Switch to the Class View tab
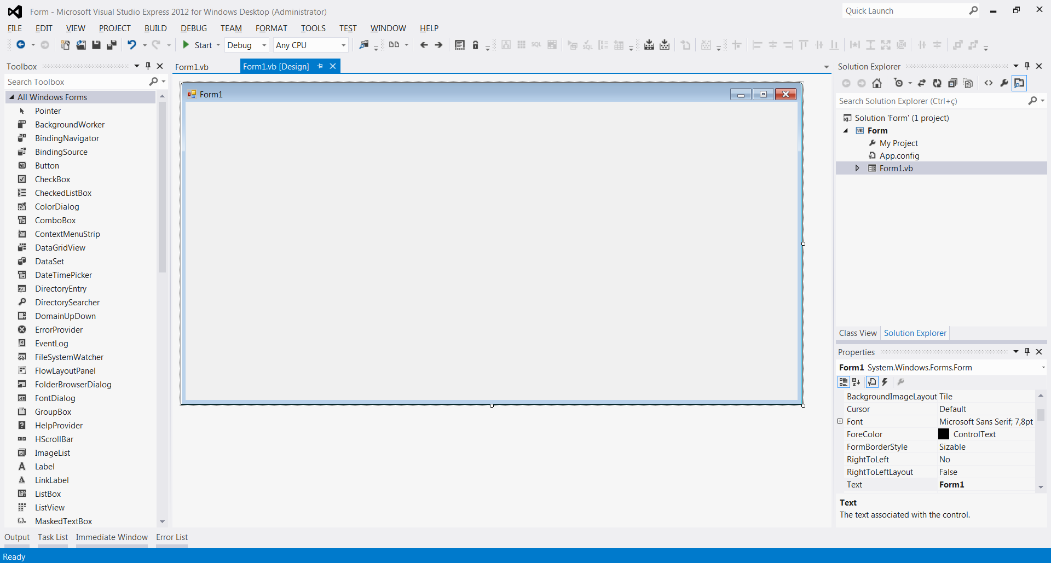Viewport: 1051px width, 563px height. tap(858, 333)
